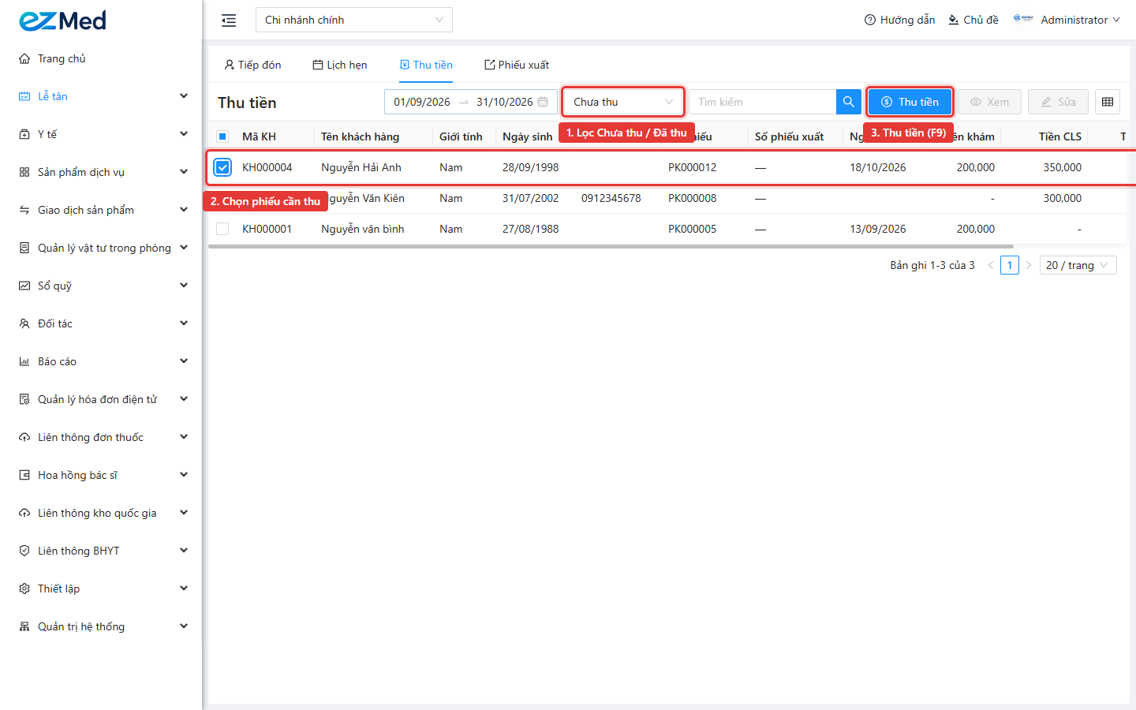Click the Quản trị hệ thống icon
This screenshot has width=1136, height=710.
point(24,626)
